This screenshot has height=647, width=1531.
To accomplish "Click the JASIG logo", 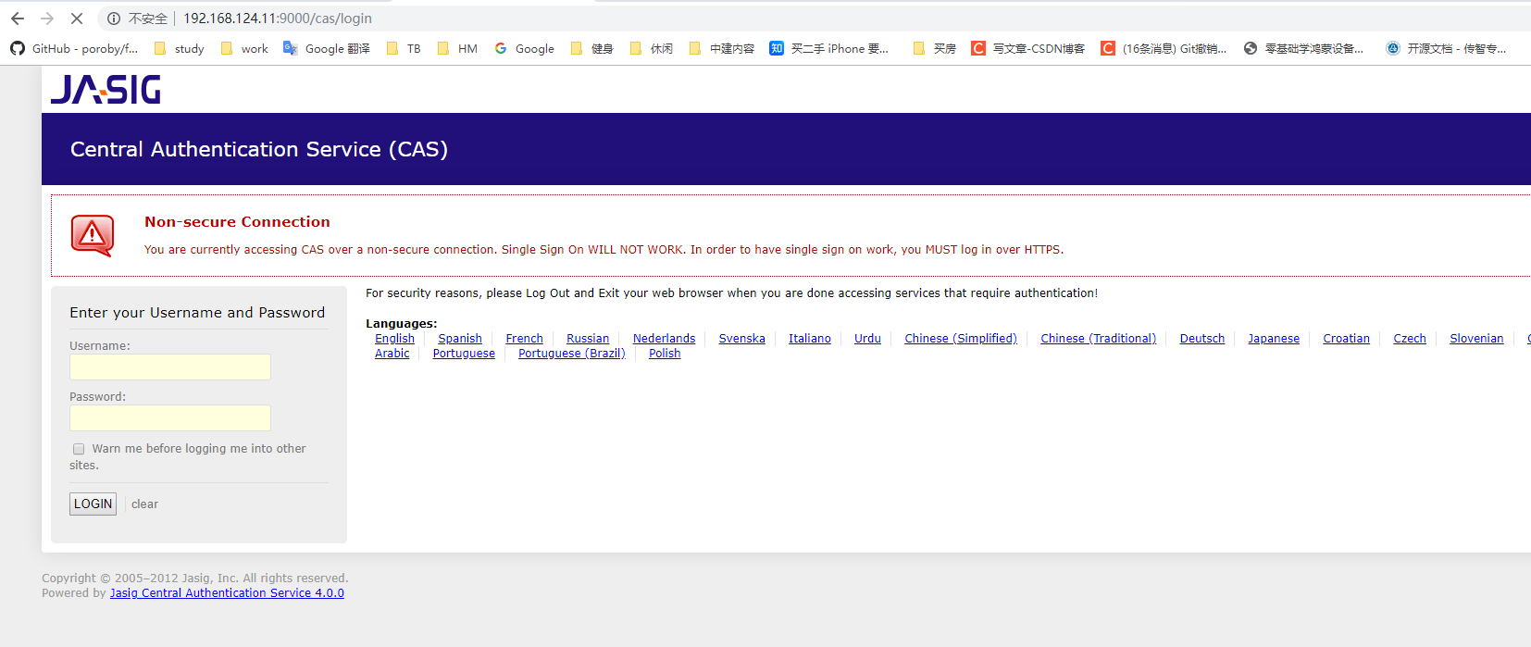I will click(x=106, y=89).
